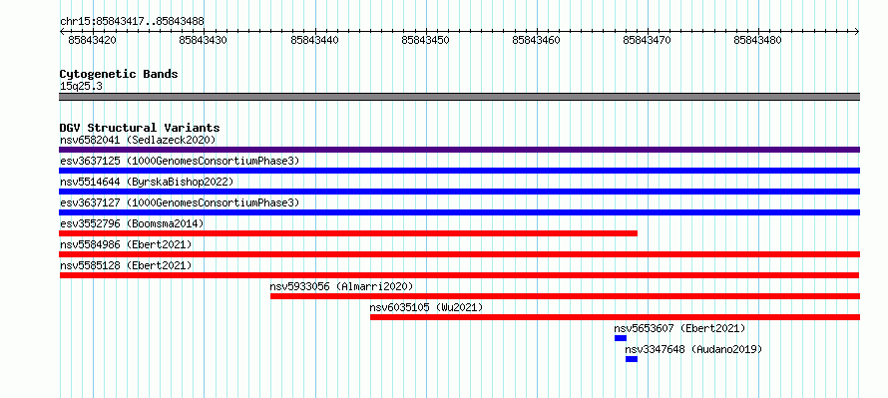Open the esv3552796 (Boomsma2014) label
888x398 pixels.
[132, 223]
